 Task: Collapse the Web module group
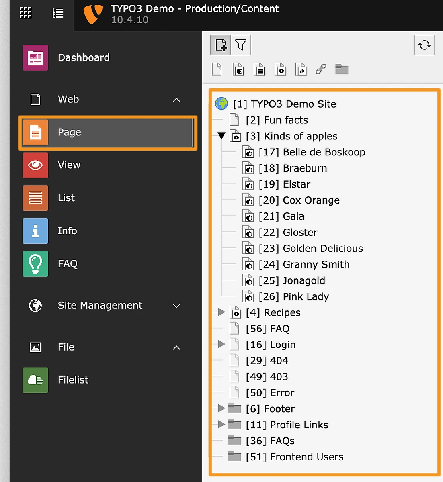tap(176, 100)
